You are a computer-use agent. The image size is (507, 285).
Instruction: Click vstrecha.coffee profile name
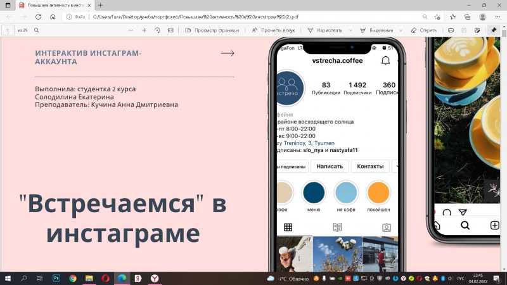point(337,60)
